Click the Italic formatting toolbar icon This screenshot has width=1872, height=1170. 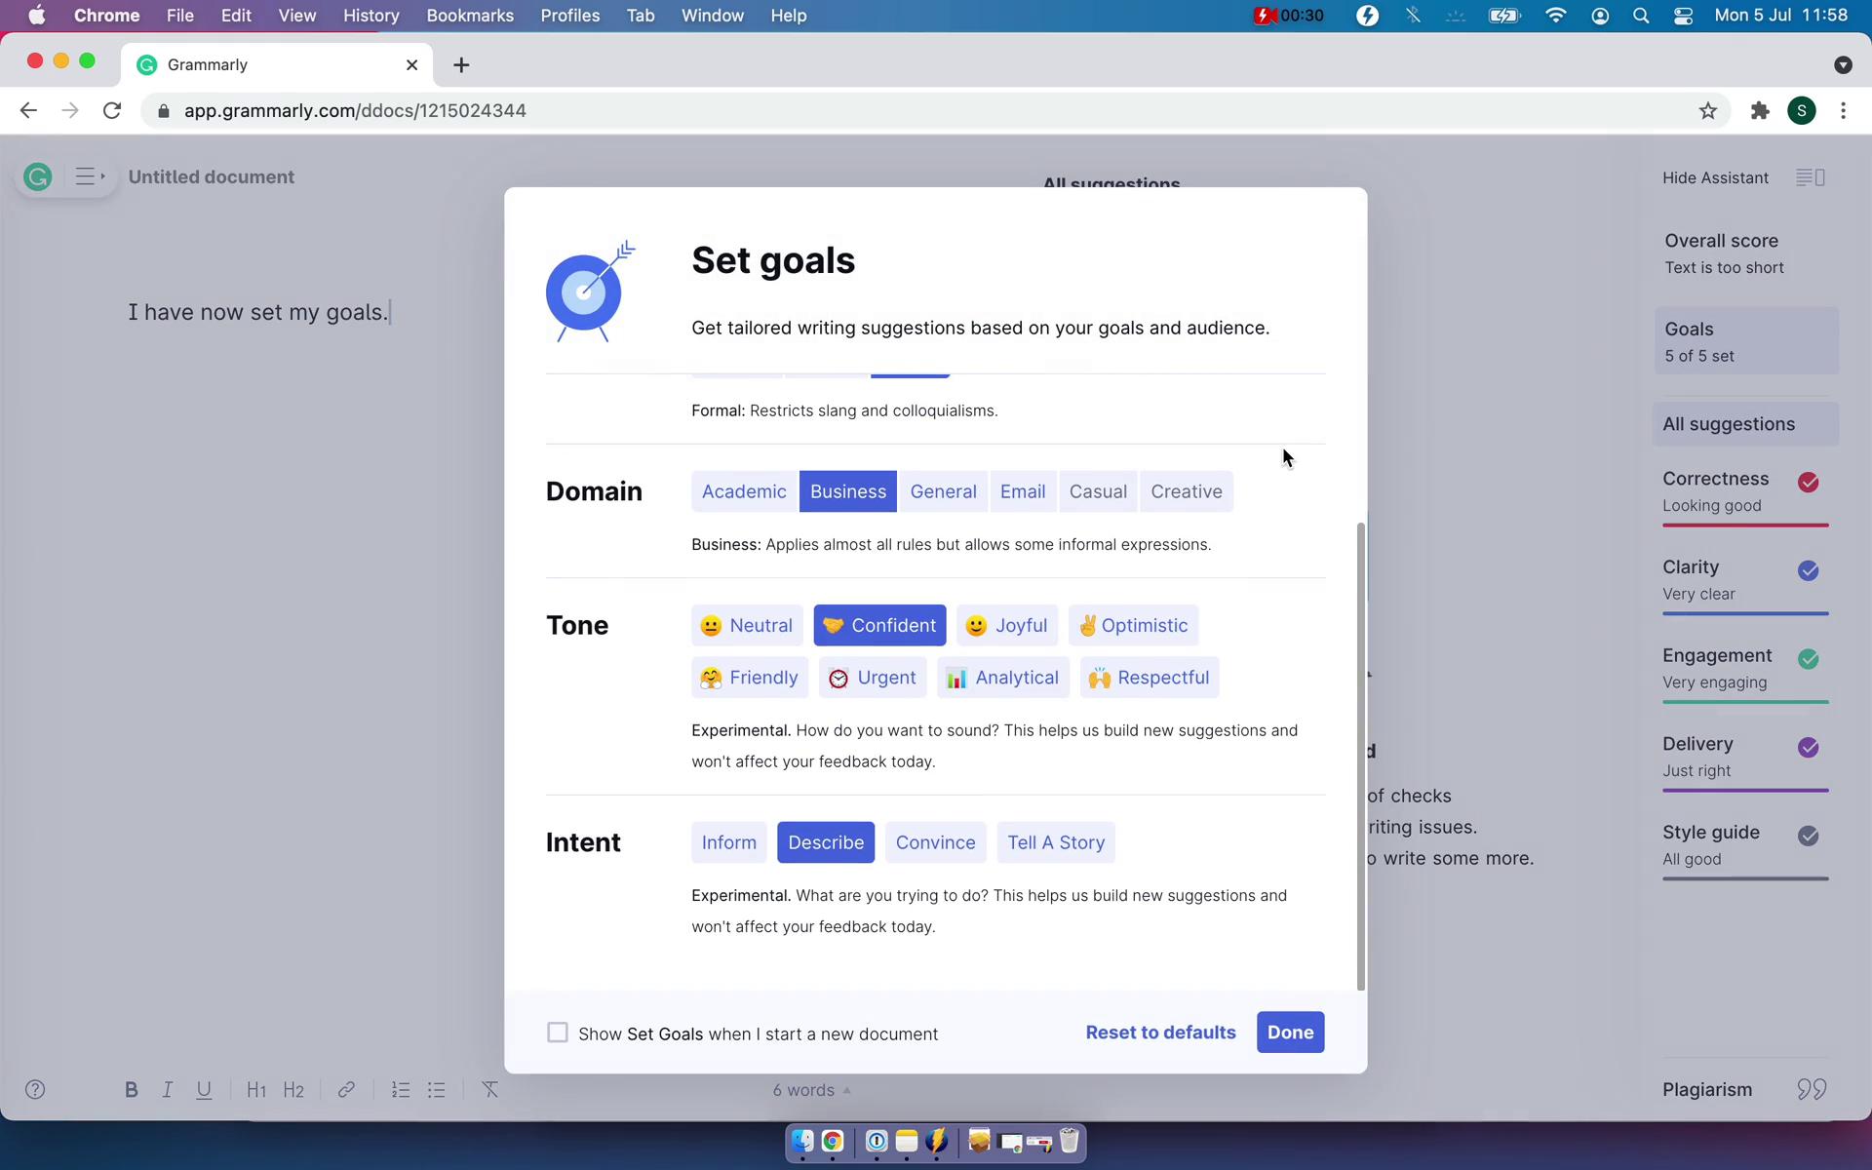click(x=167, y=1089)
